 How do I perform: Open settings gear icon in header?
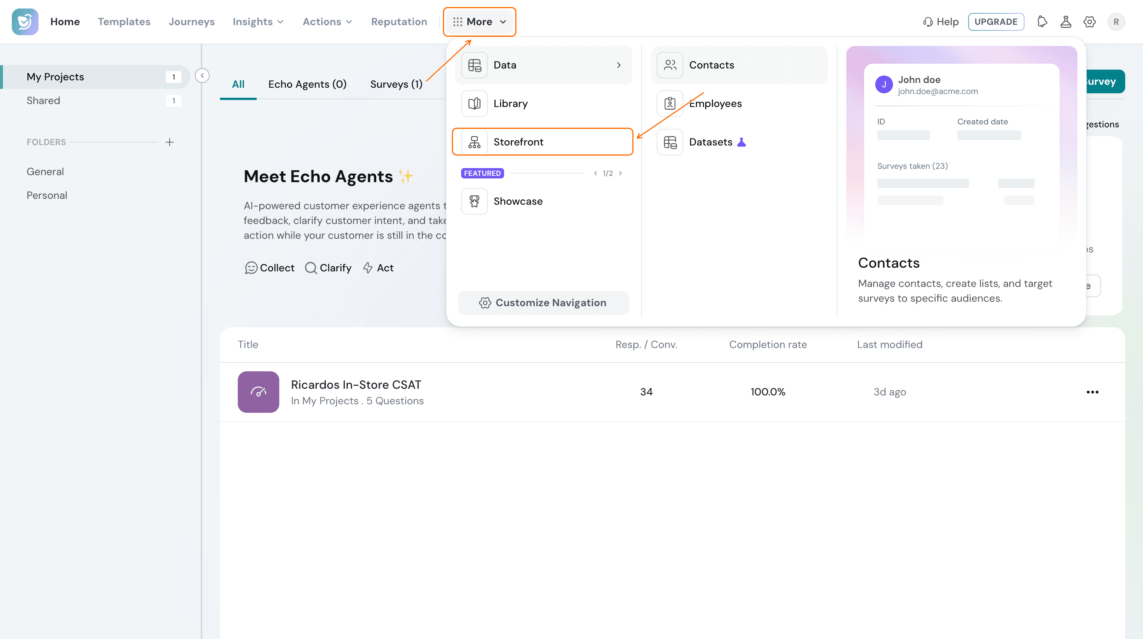pyautogui.click(x=1089, y=22)
